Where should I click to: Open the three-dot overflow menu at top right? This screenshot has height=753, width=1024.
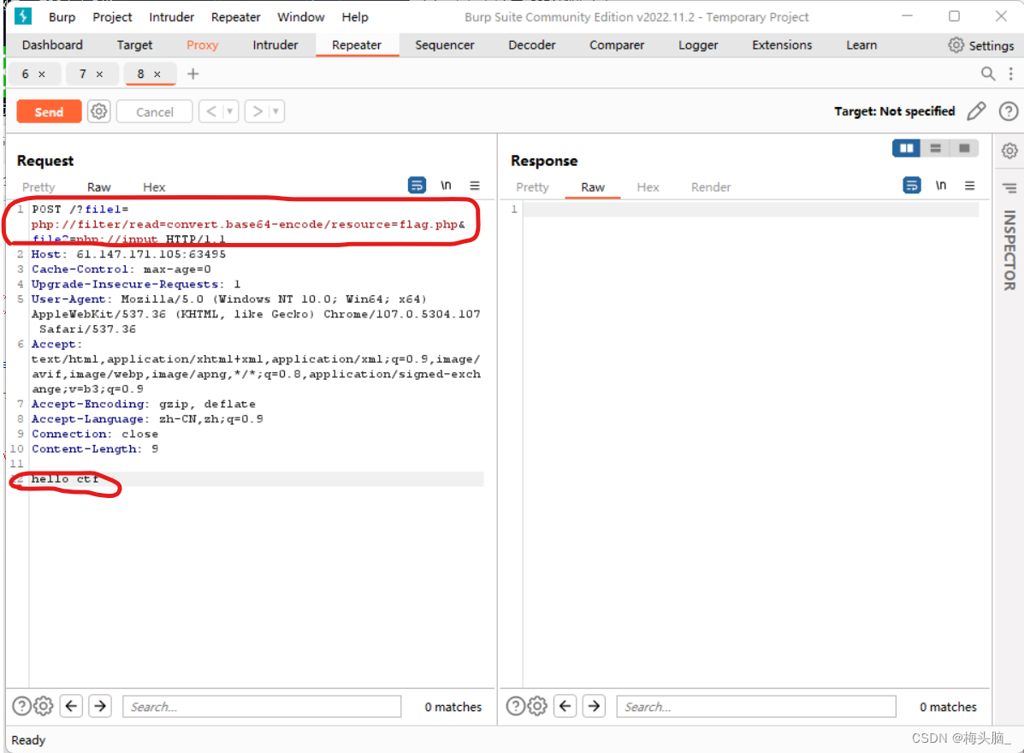click(1011, 74)
